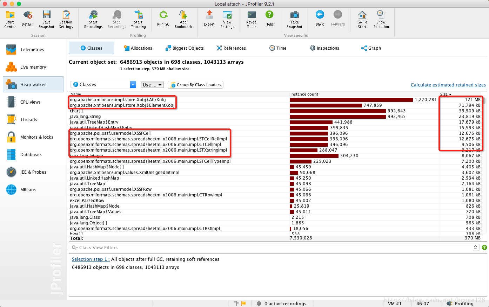This screenshot has width=489, height=307.
Task: Click Calculate estimated retained sizes link
Action: (448, 85)
